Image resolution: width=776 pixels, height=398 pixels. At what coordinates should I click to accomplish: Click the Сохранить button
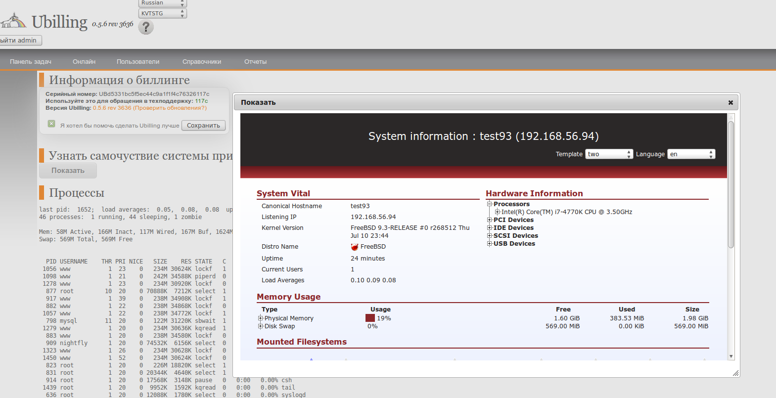click(x=203, y=126)
